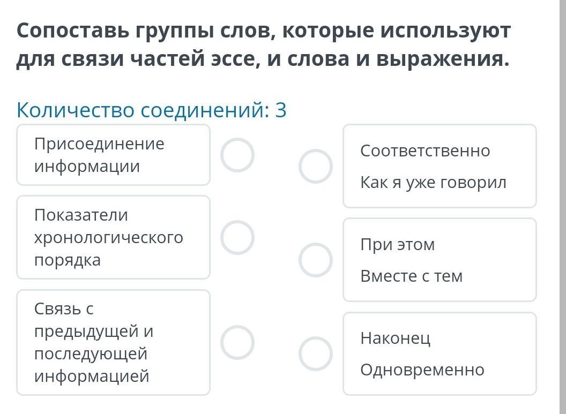Select the connector circle for "Показатели хронологического порядка"
The image size is (566, 414).
click(237, 237)
